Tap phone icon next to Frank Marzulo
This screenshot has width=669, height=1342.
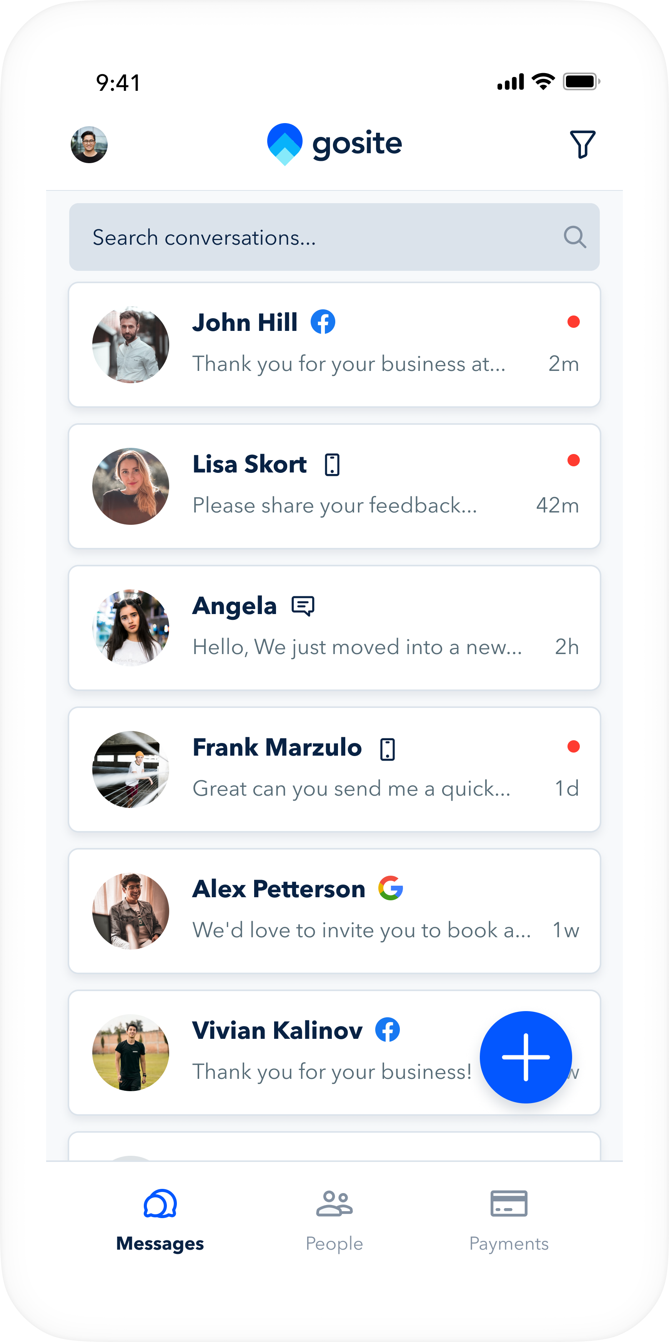point(387,749)
